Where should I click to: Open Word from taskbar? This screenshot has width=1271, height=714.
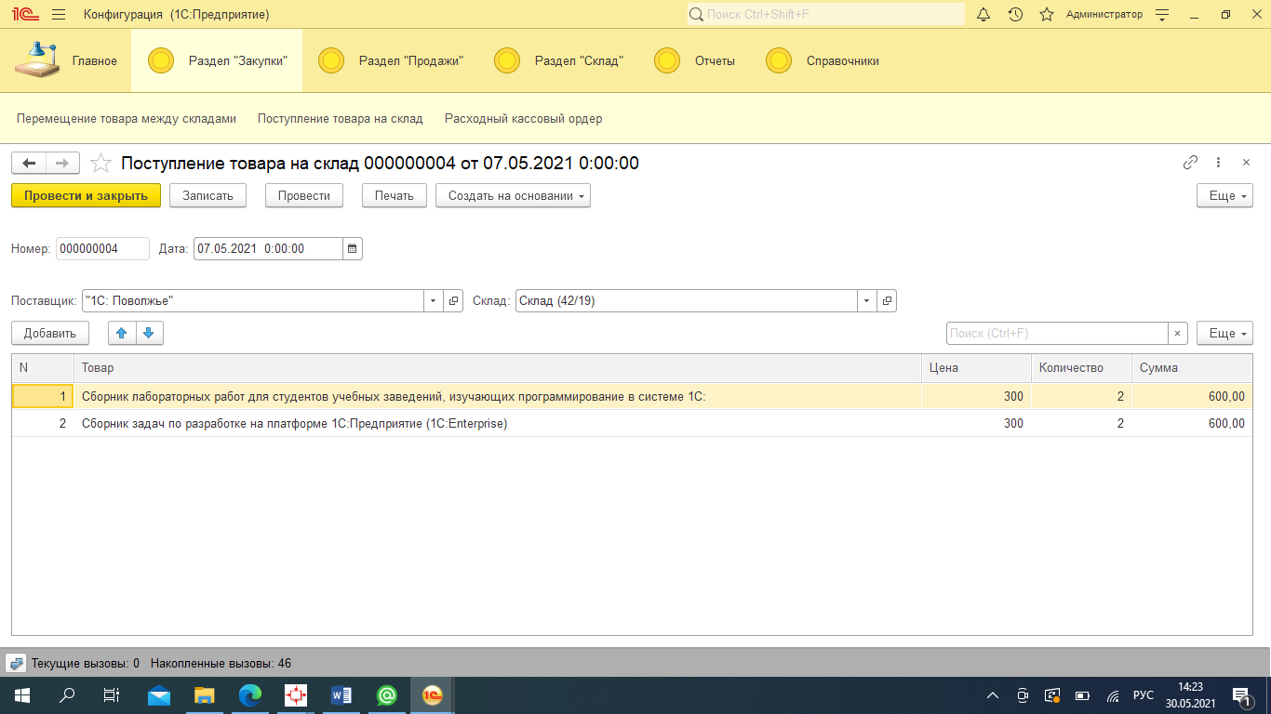pyautogui.click(x=341, y=694)
